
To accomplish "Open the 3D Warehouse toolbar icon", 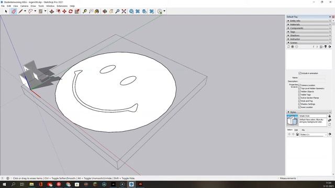I will [x=131, y=11].
